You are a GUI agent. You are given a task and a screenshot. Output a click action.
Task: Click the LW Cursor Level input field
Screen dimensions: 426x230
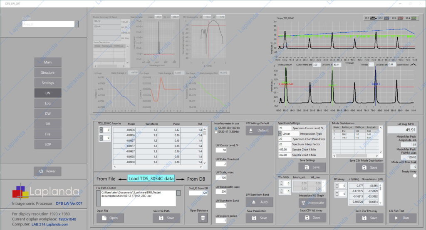(221, 150)
